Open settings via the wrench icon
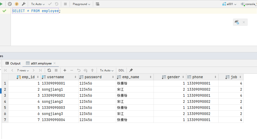 pos(24,4)
